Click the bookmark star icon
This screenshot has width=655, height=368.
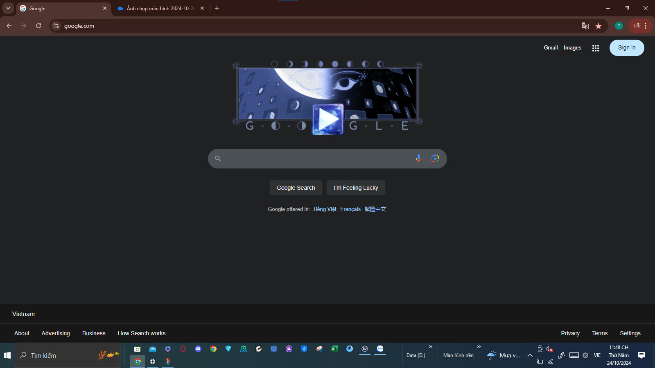[x=599, y=26]
